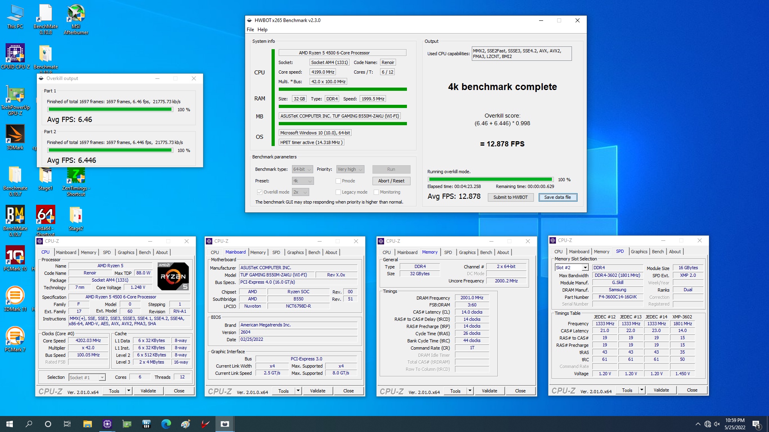Expand Tools arrow in the CPU-Z SPD window

642,390
